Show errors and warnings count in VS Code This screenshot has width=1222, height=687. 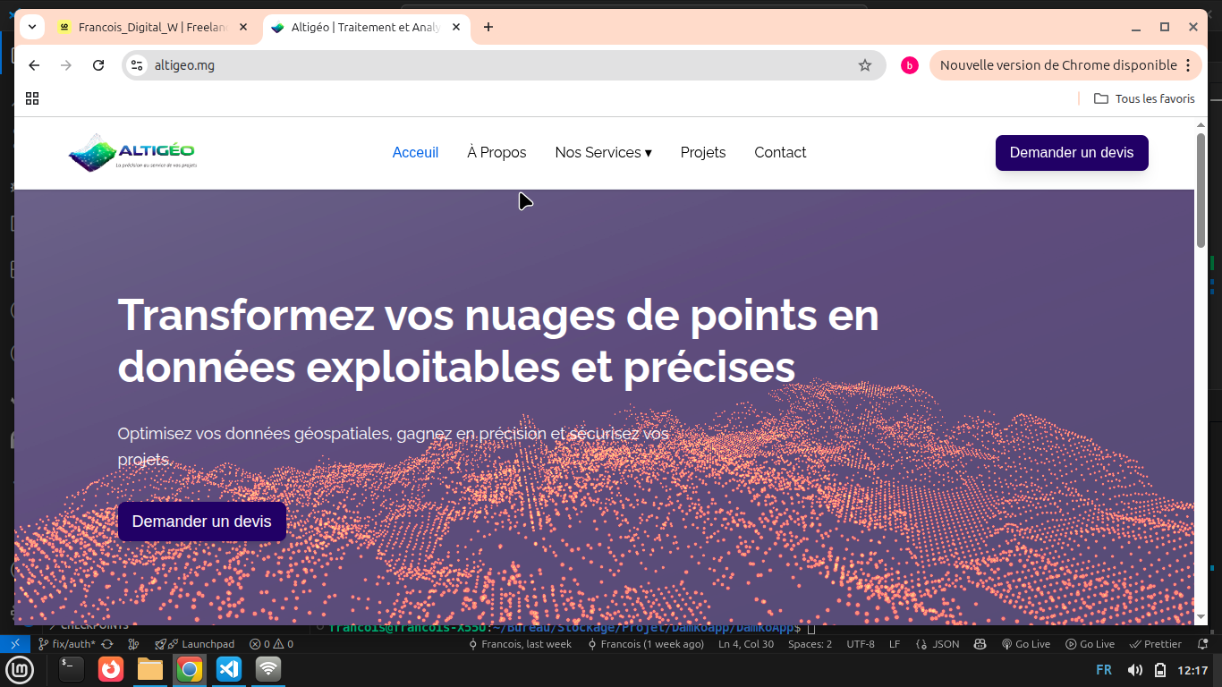point(271,644)
